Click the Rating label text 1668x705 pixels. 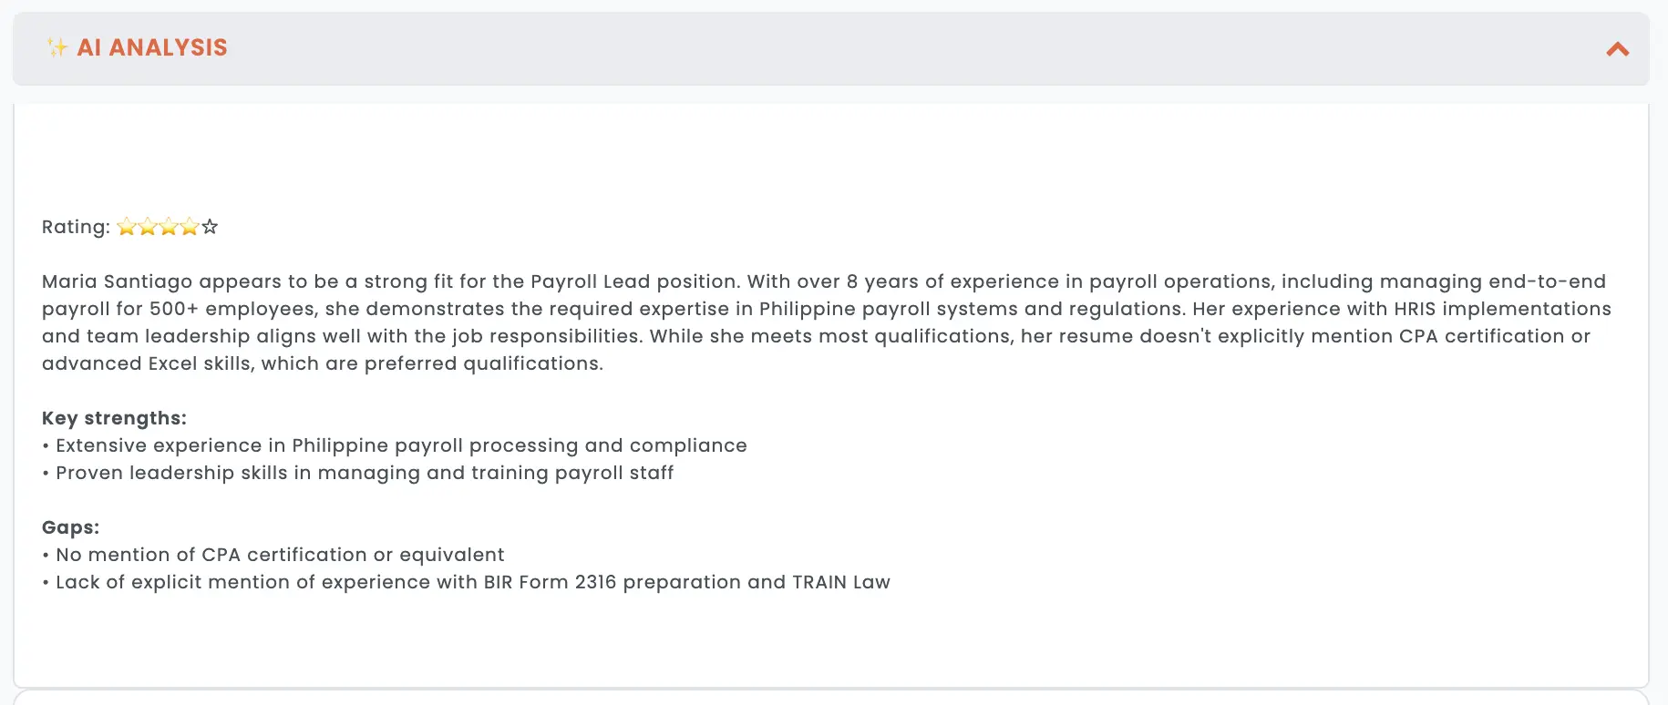coord(76,227)
